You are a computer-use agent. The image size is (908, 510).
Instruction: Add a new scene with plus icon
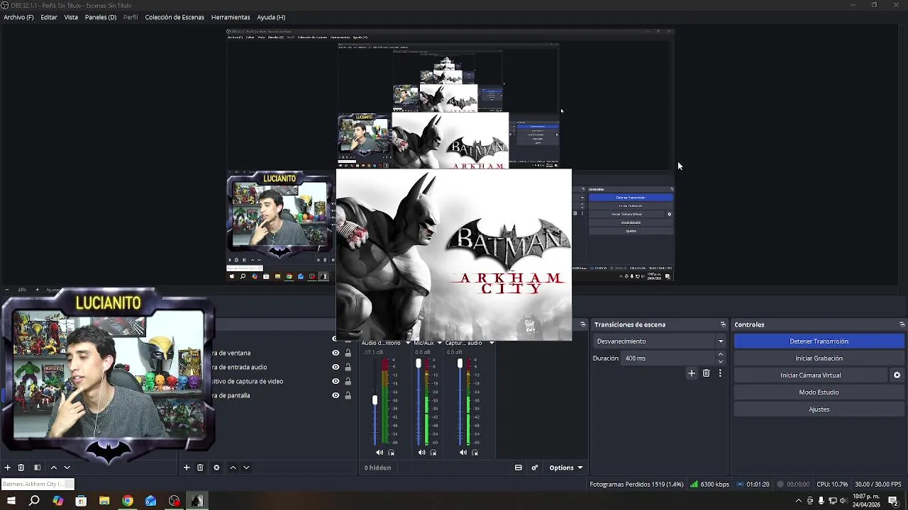tap(7, 467)
